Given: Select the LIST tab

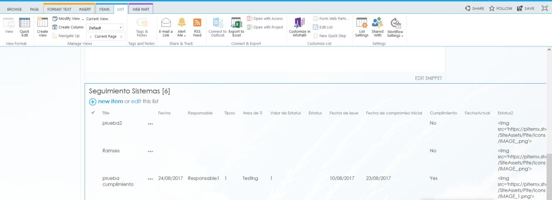Looking at the screenshot, I should tap(121, 9).
